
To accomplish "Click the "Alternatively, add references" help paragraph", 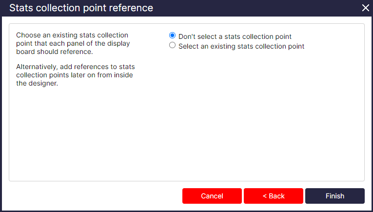I will 75,74.
